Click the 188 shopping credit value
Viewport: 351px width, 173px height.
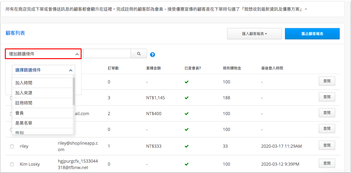coord(226,98)
